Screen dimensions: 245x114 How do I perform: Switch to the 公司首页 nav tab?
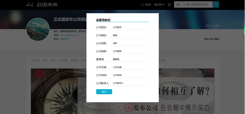(x=35, y=60)
